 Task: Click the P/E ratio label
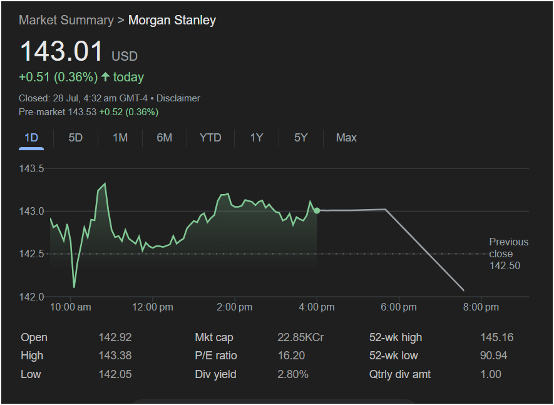tap(216, 356)
